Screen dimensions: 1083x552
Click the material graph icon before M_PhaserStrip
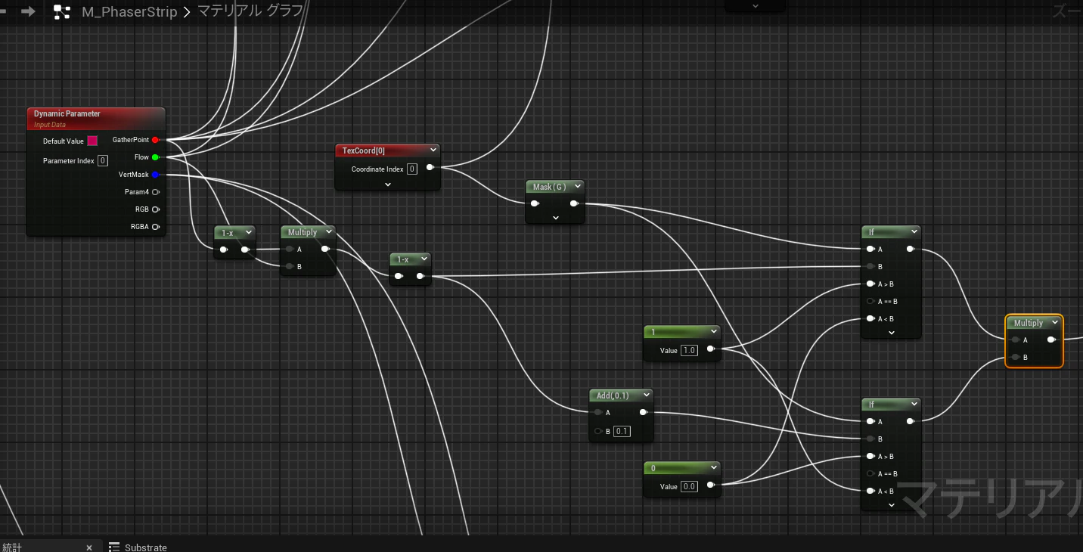click(62, 12)
